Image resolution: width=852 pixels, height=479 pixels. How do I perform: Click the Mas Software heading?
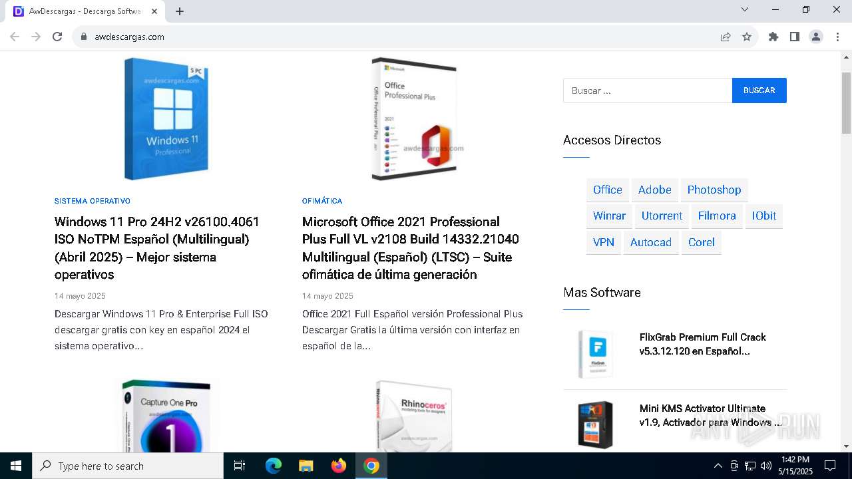point(602,293)
